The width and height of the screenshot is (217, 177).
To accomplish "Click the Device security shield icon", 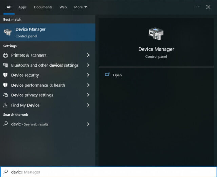I will (x=6, y=75).
